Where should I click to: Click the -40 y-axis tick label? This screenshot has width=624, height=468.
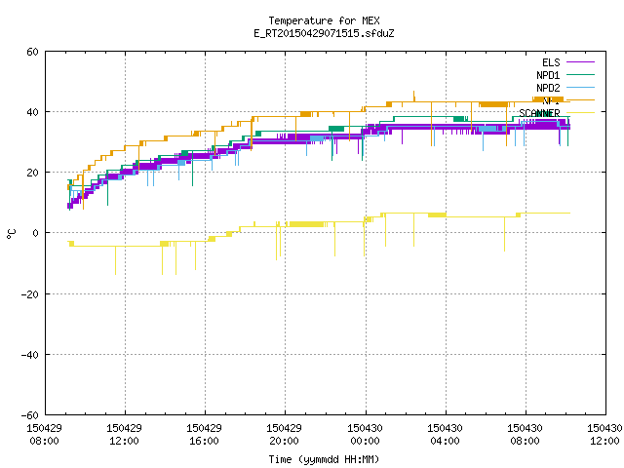pyautogui.click(x=30, y=355)
